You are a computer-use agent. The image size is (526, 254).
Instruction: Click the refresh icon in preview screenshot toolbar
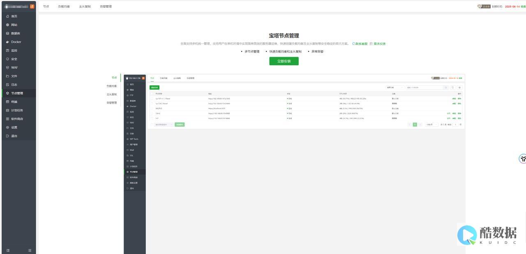click(x=453, y=87)
